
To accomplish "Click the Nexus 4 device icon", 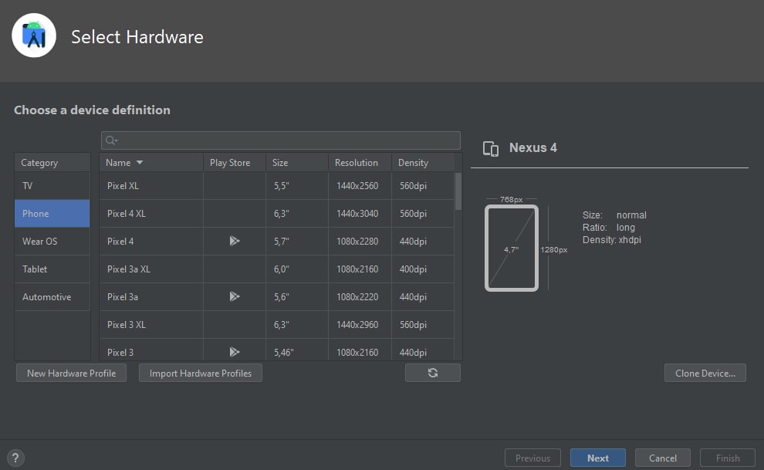I will (491, 148).
